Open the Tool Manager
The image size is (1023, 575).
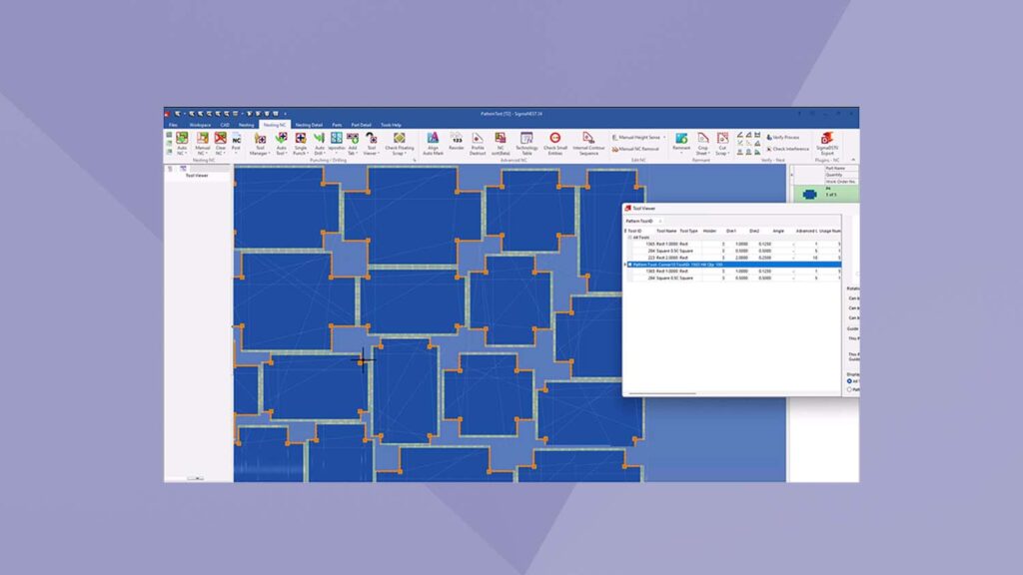(x=259, y=140)
